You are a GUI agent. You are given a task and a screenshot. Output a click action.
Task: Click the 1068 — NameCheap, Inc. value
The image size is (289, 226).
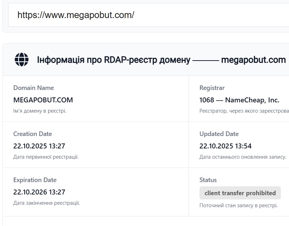point(239,100)
